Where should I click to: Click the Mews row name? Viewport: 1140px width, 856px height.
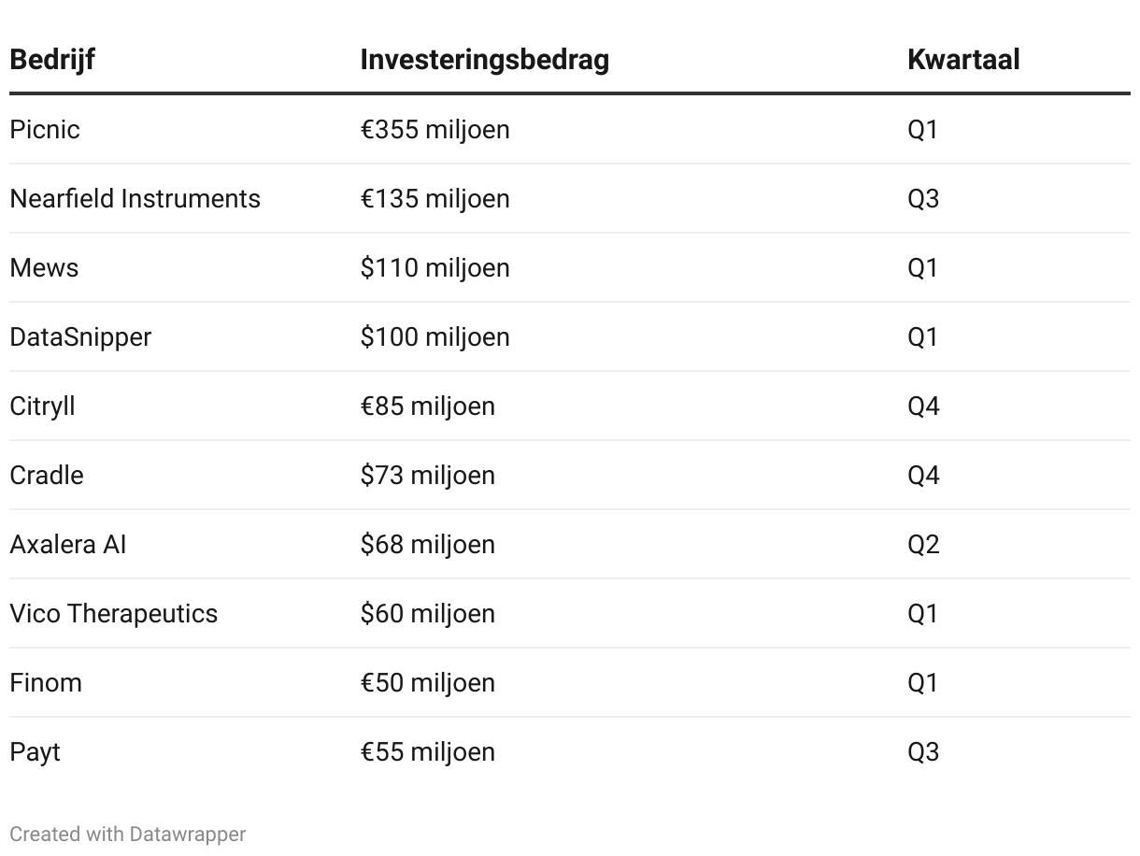[x=44, y=267]
